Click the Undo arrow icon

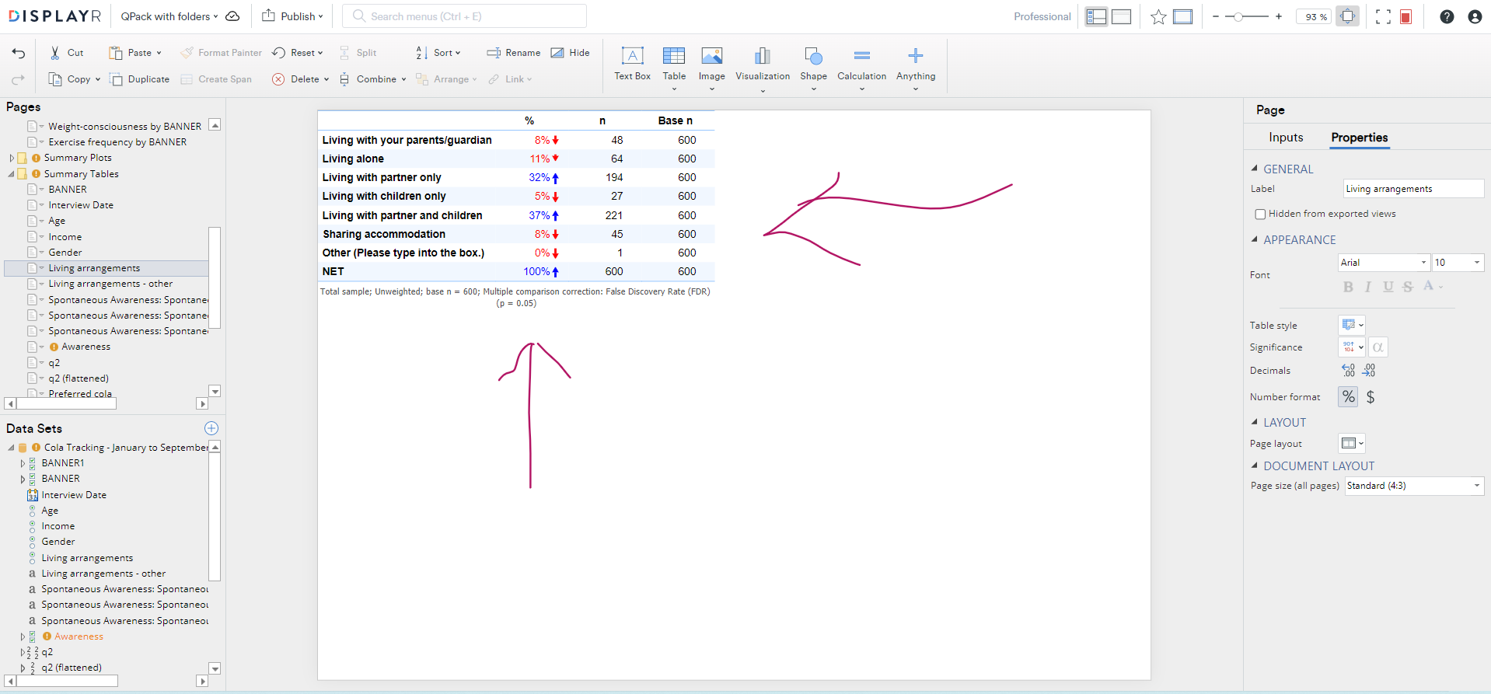pyautogui.click(x=19, y=53)
